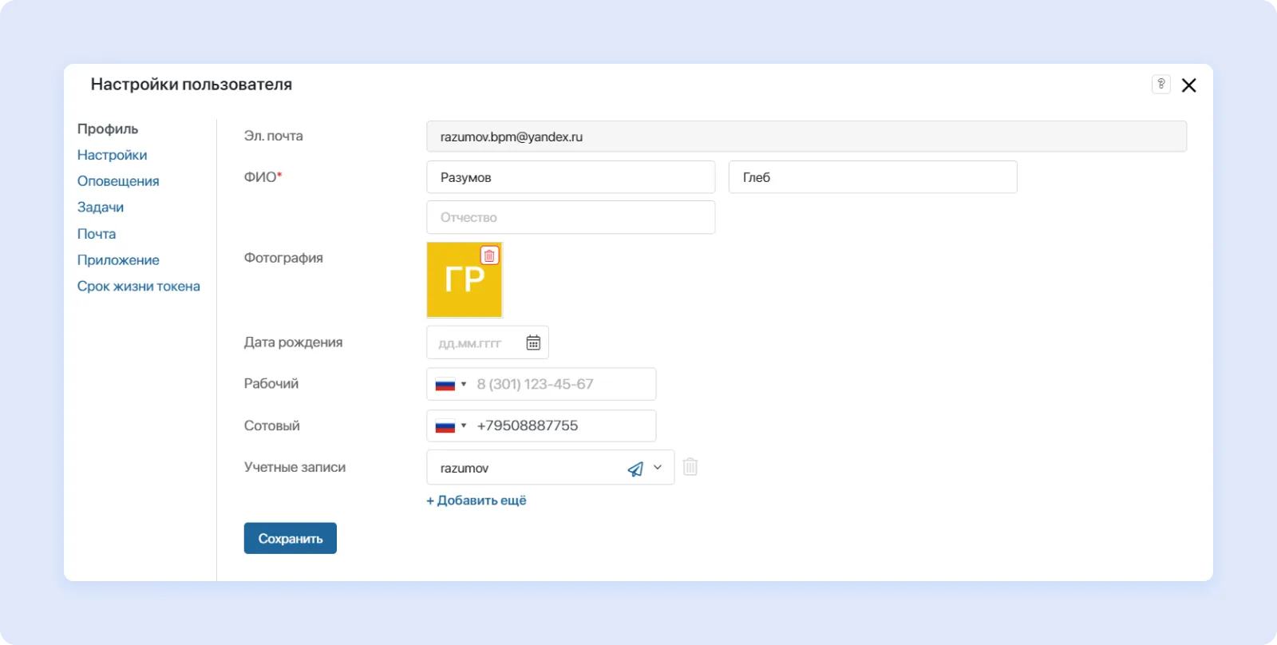1277x645 pixels.
Task: Click the Russian flag in mobile phone field
Action: [445, 426]
